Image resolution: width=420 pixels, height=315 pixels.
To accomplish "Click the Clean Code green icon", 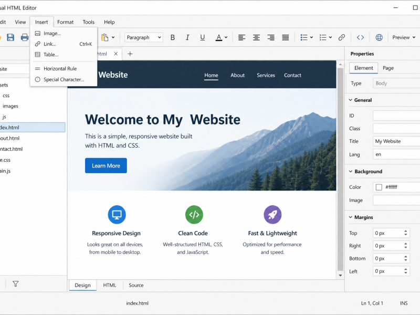I will 194,215.
